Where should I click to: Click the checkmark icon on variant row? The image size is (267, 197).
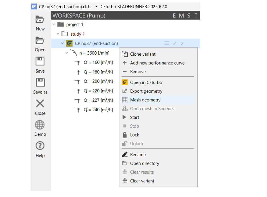coord(175,44)
